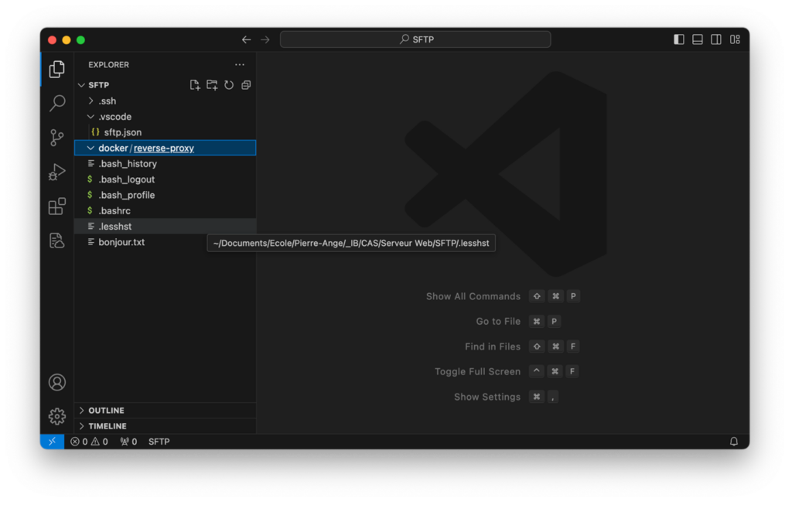This screenshot has width=792, height=505.
Task: Collapse the .vscode folder
Action: click(x=166, y=117)
